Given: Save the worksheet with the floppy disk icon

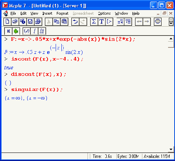Looking at the screenshot, I should [x=30, y=22].
